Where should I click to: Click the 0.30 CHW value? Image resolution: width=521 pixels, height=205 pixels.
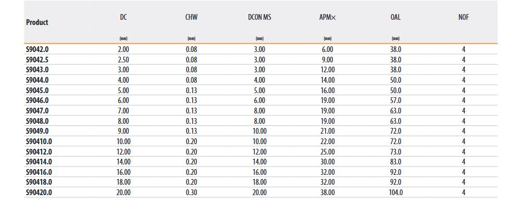191,193
